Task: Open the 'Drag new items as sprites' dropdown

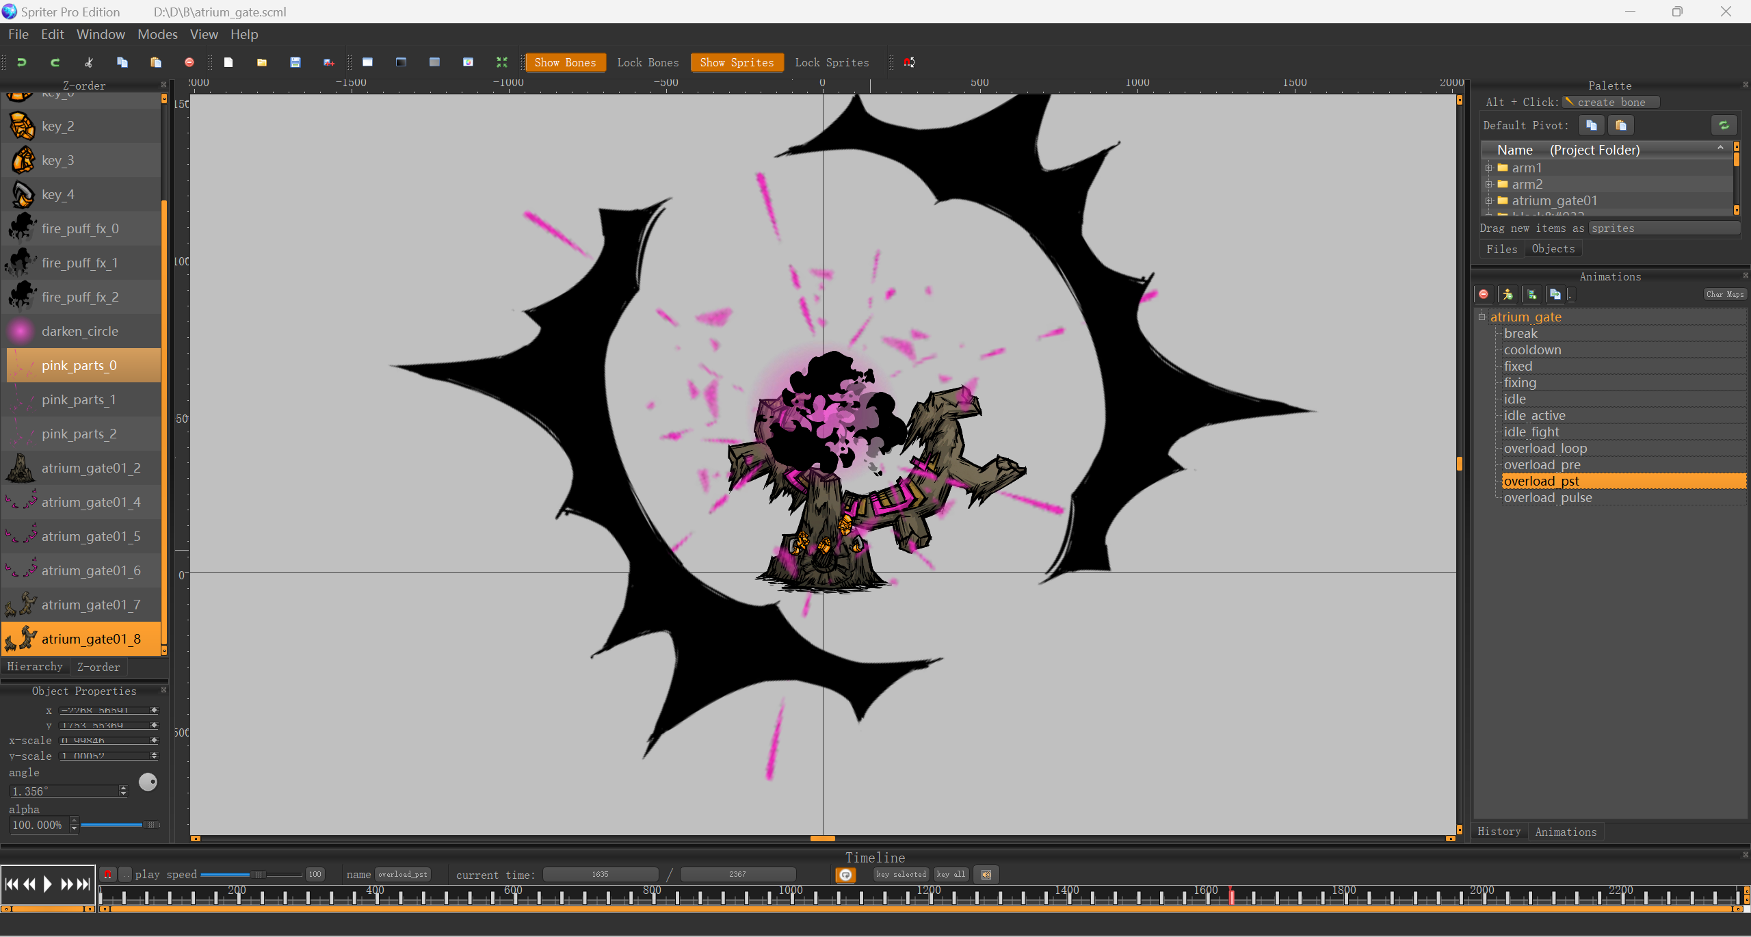Action: point(1663,228)
